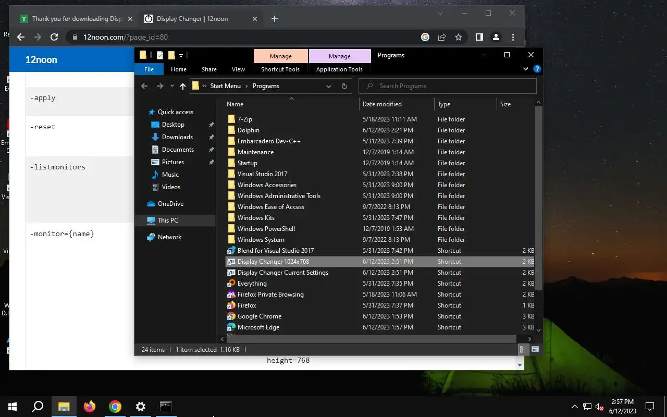Open Chrome's side panel icon

point(479,37)
